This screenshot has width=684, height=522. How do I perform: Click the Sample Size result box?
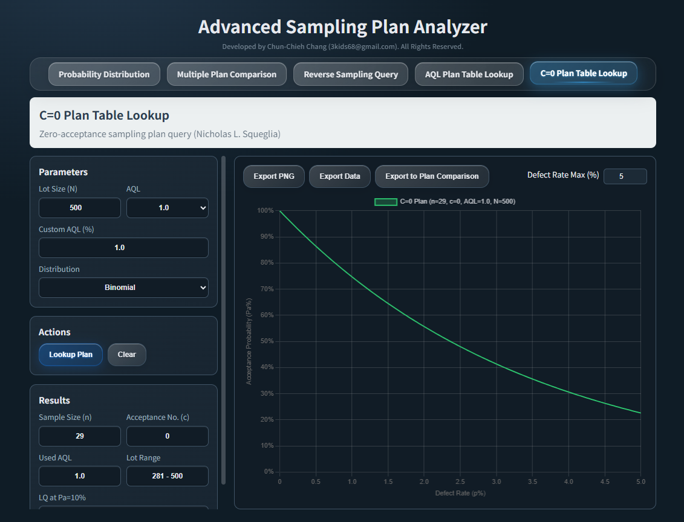(79, 436)
